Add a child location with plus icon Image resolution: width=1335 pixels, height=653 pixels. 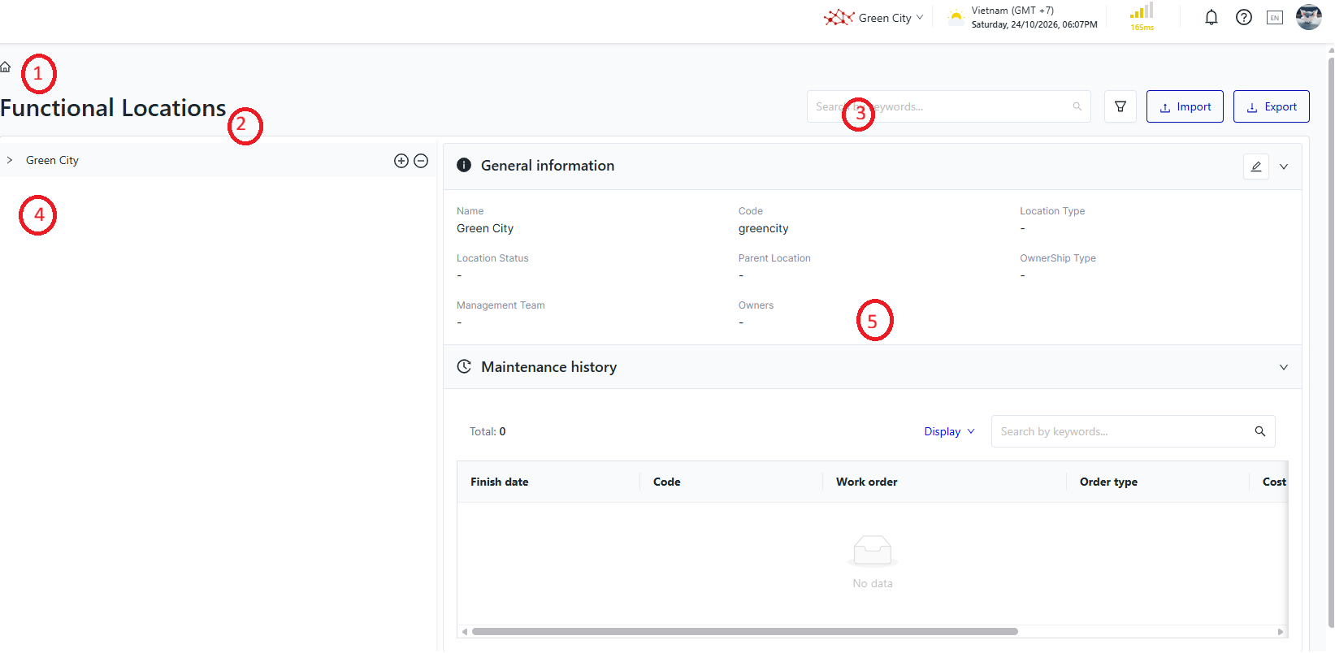(x=401, y=161)
